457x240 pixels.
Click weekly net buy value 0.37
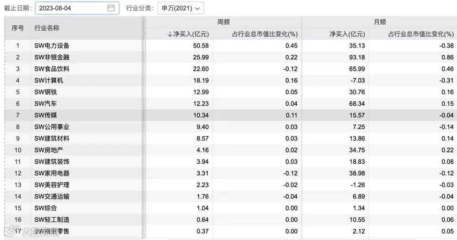tap(202, 231)
